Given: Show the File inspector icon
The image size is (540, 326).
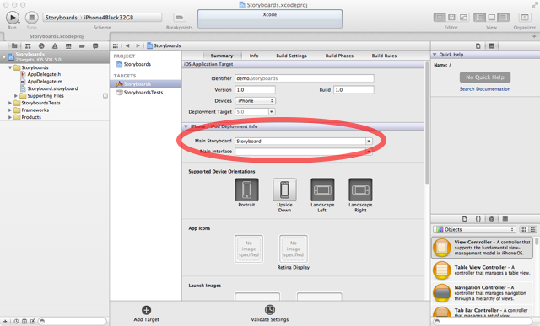Looking at the screenshot, I should pyautogui.click(x=478, y=46).
